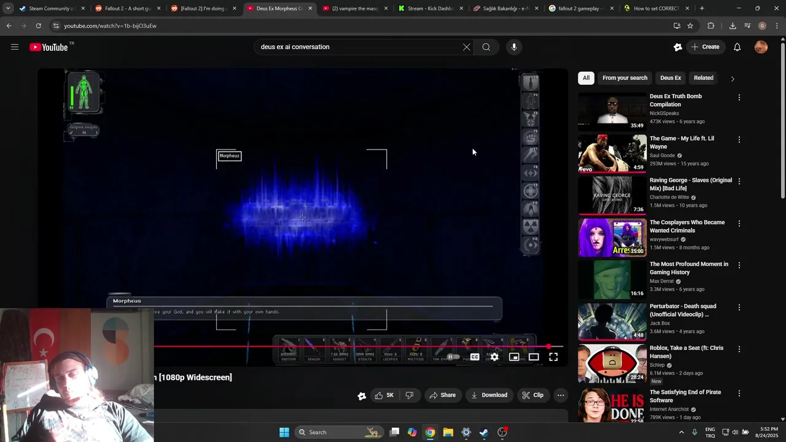
Task: Open Deus Ex Truth Bomb Compilation thumbnail
Action: coord(612,110)
